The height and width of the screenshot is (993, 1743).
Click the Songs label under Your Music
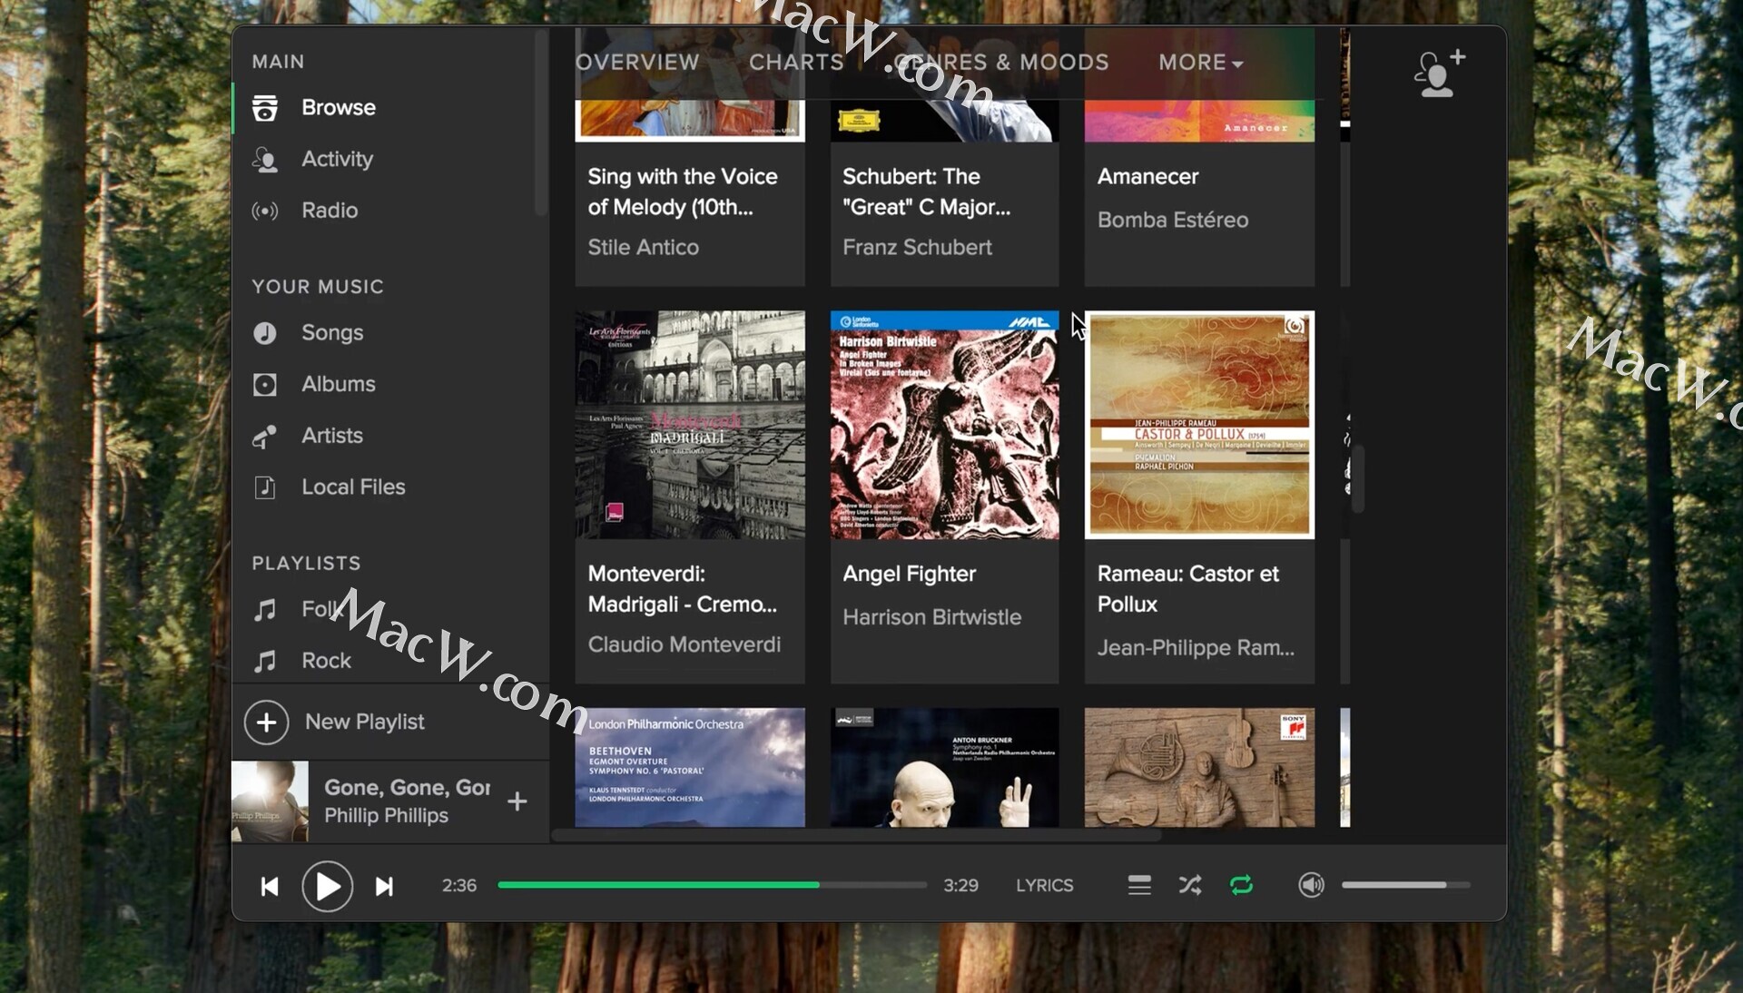[332, 333]
